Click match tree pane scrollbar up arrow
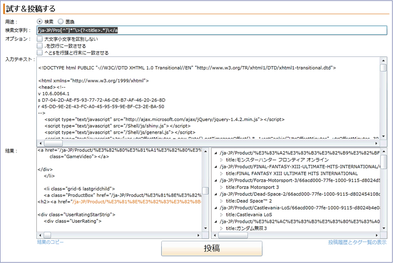Viewport: 393px width, 263px height. coord(384,151)
